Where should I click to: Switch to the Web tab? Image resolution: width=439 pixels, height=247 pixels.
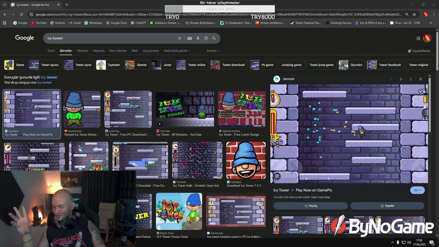pyautogui.click(x=135, y=51)
